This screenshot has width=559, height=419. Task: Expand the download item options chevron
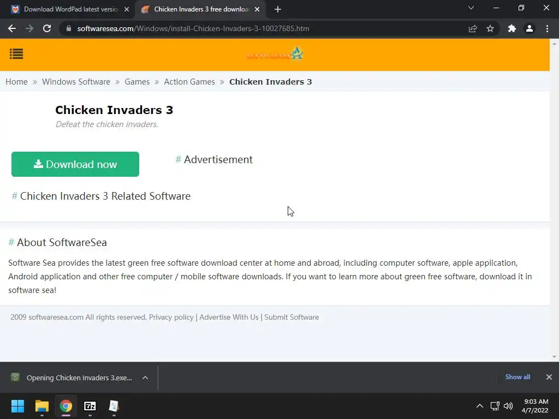tap(145, 378)
